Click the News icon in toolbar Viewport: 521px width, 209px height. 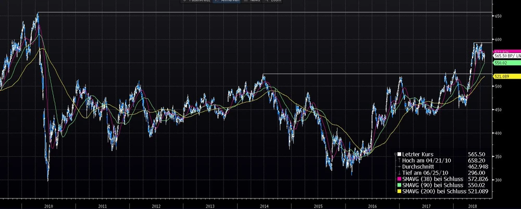pos(245,2)
